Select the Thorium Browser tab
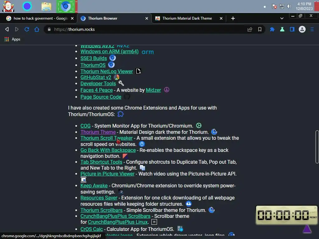 click(x=114, y=18)
